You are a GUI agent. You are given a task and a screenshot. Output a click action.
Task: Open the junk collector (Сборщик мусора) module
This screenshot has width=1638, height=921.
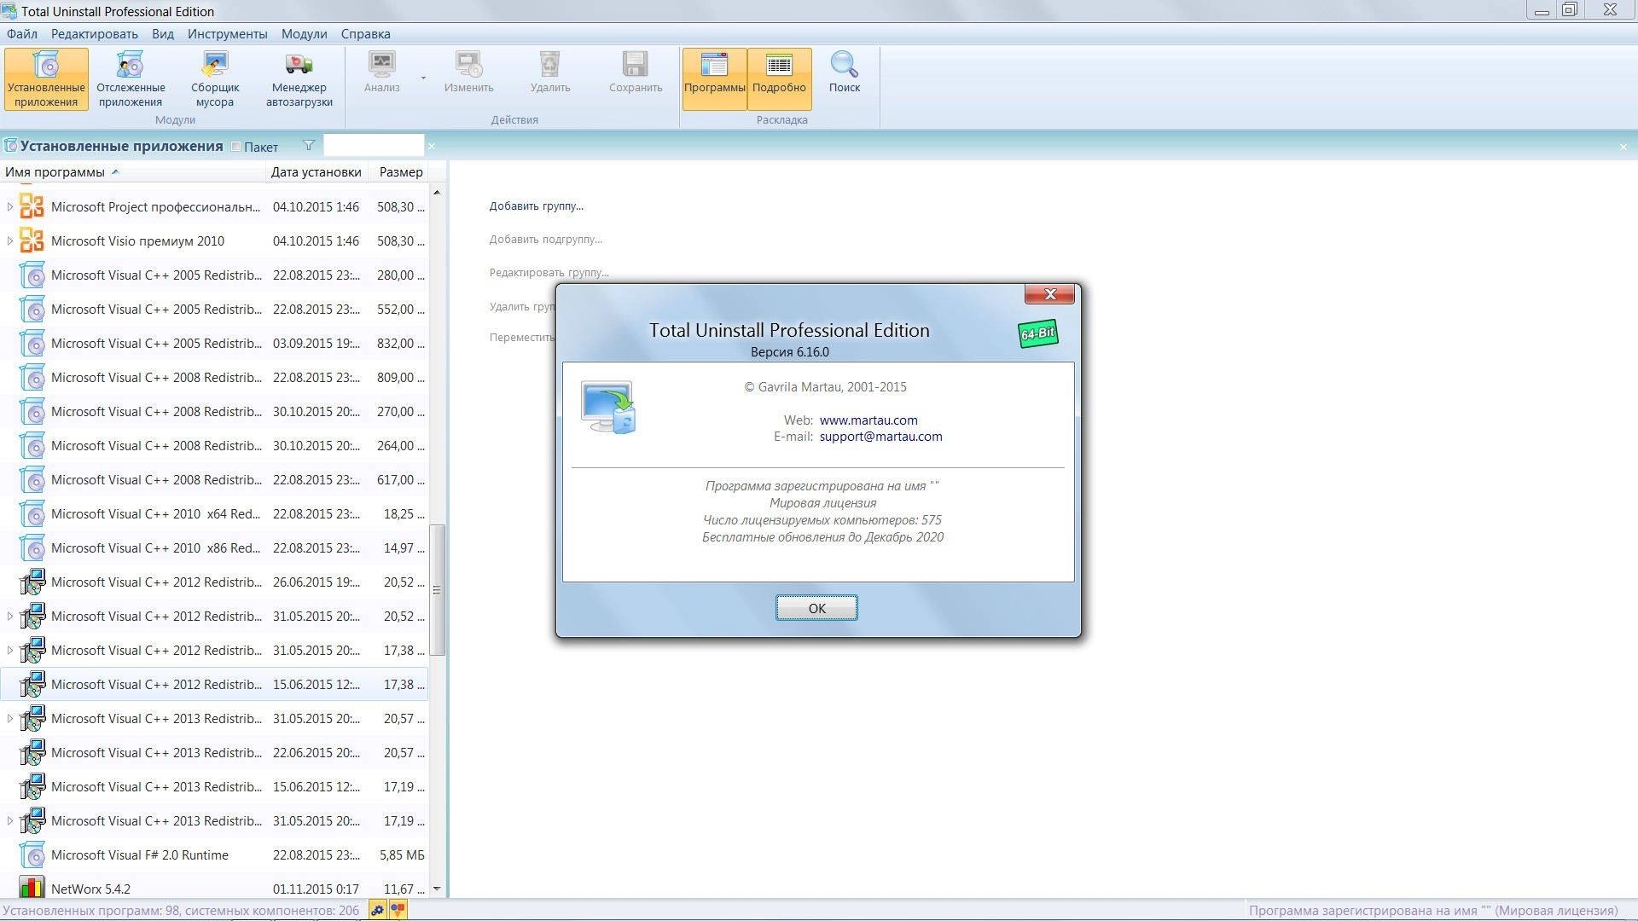[x=215, y=78]
